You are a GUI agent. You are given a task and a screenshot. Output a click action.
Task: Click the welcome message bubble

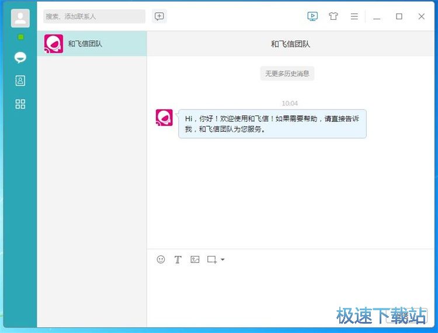point(272,124)
